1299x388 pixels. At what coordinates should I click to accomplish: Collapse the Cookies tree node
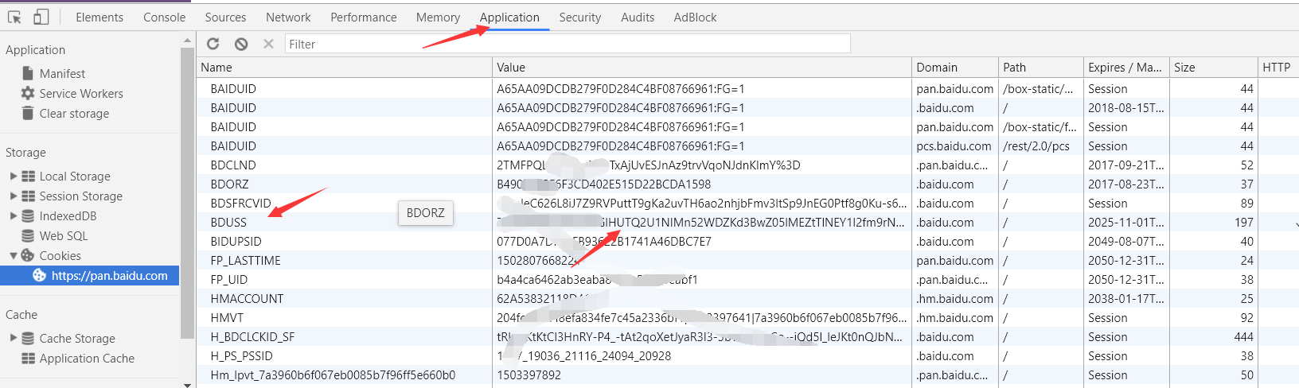[x=13, y=255]
